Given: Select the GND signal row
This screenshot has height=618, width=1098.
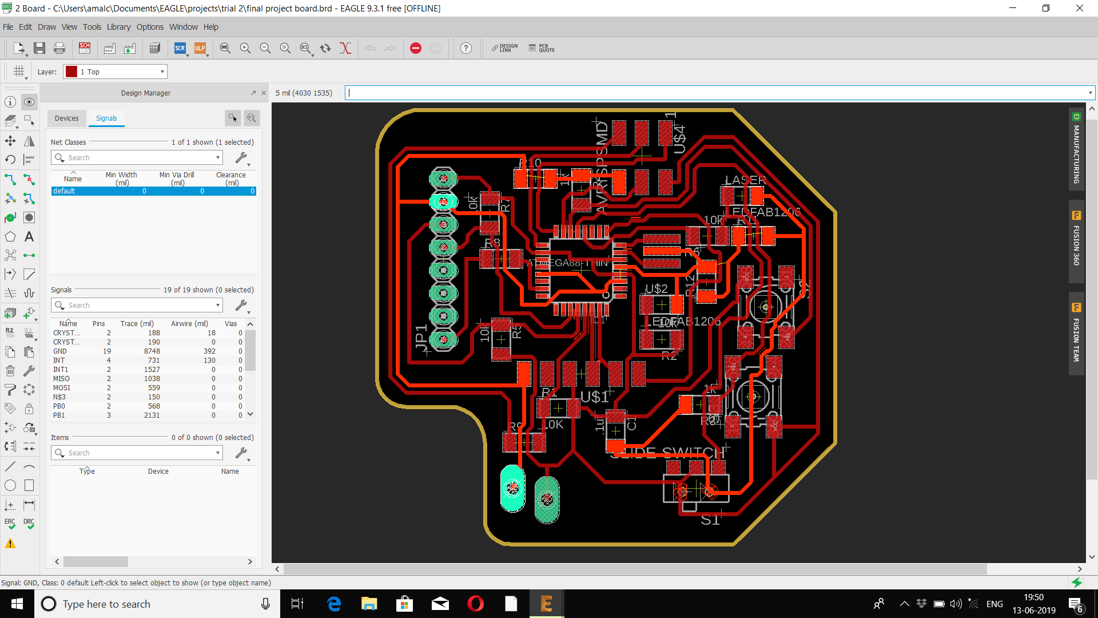Looking at the screenshot, I should tap(60, 351).
